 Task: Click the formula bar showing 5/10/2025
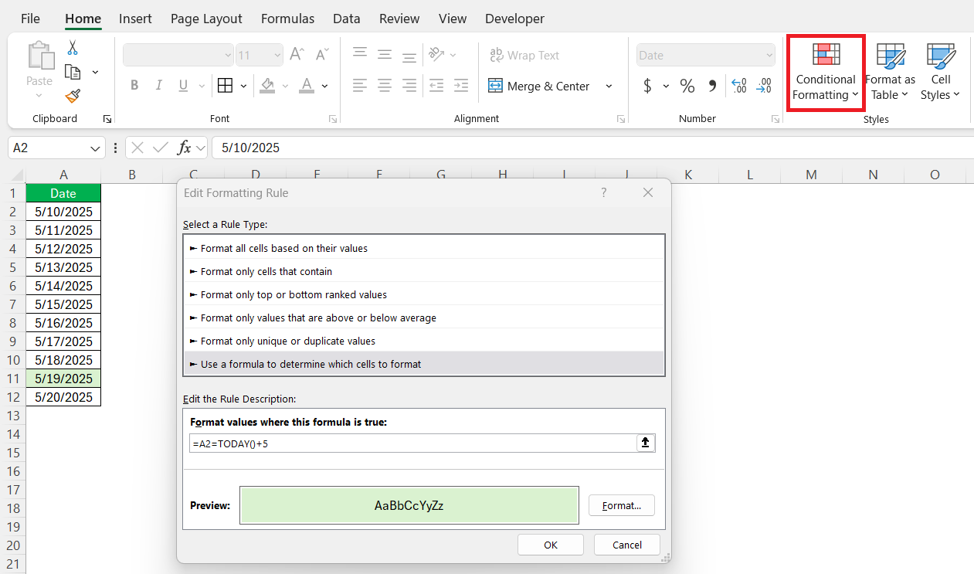(592, 148)
